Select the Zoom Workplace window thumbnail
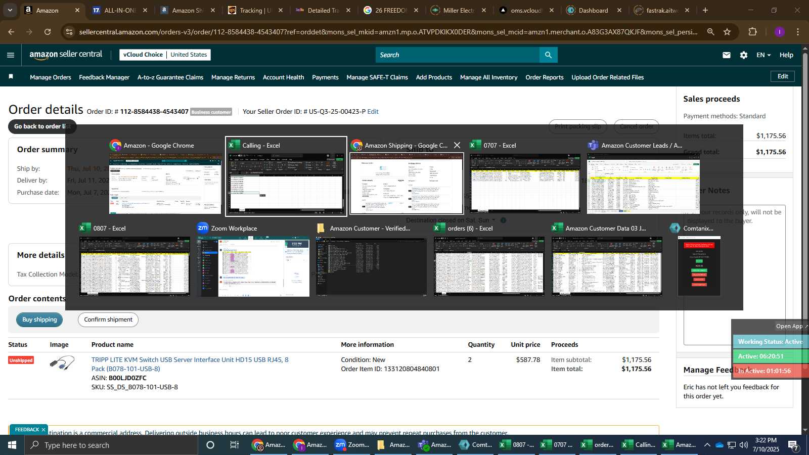The image size is (809, 455). coord(253,259)
